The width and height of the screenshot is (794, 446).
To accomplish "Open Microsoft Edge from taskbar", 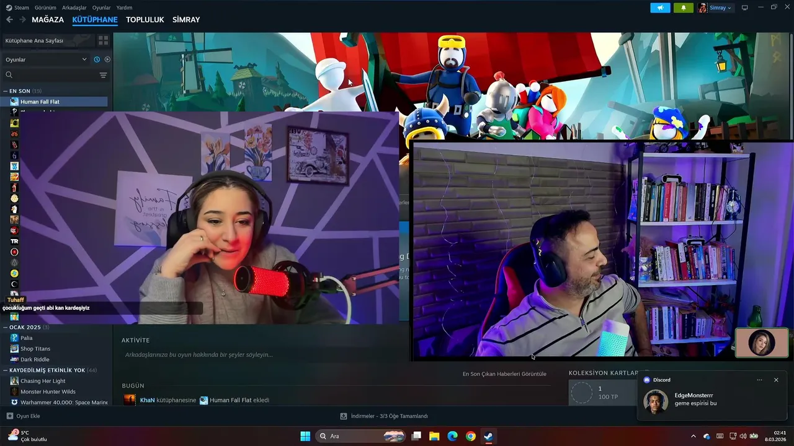I will (452, 436).
